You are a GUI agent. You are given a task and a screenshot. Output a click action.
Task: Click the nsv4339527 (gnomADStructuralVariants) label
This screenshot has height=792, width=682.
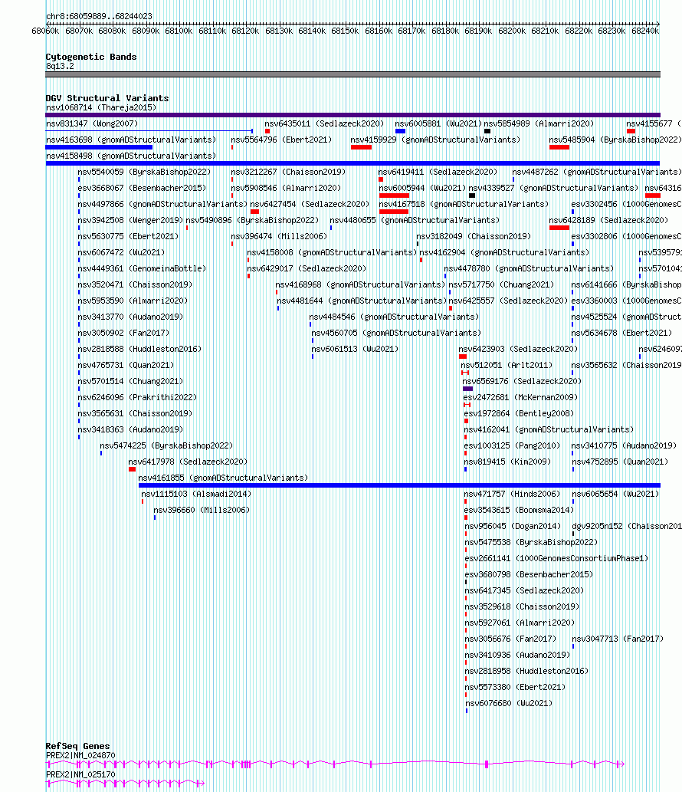(x=553, y=189)
